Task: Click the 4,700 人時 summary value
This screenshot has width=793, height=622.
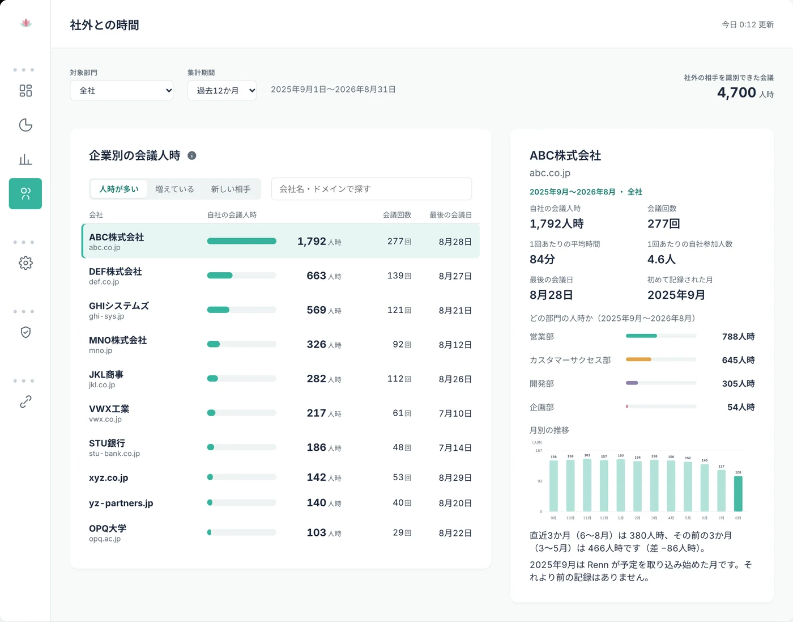Action: point(745,92)
